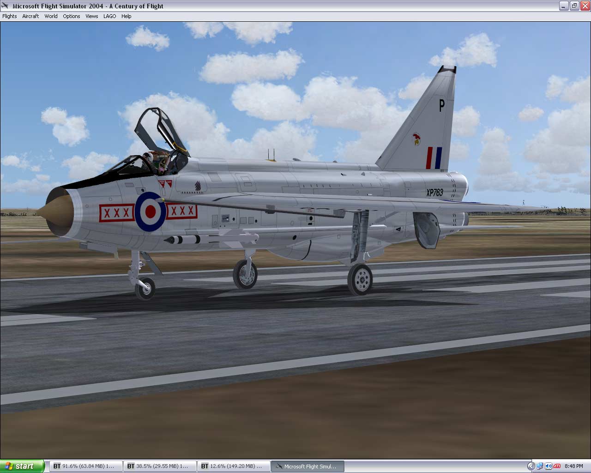Open the World menu

coord(51,16)
